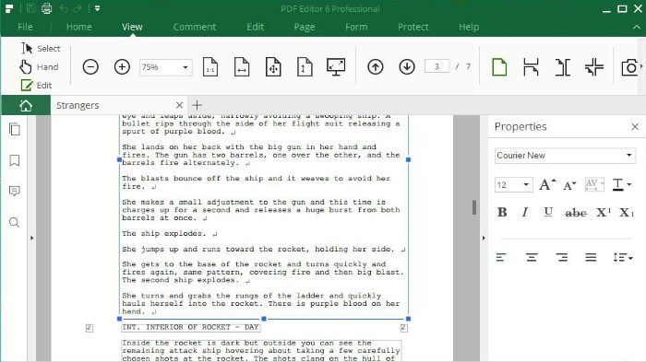The width and height of the screenshot is (646, 362).
Task: Click the save icon in title bar
Action: (30, 8)
